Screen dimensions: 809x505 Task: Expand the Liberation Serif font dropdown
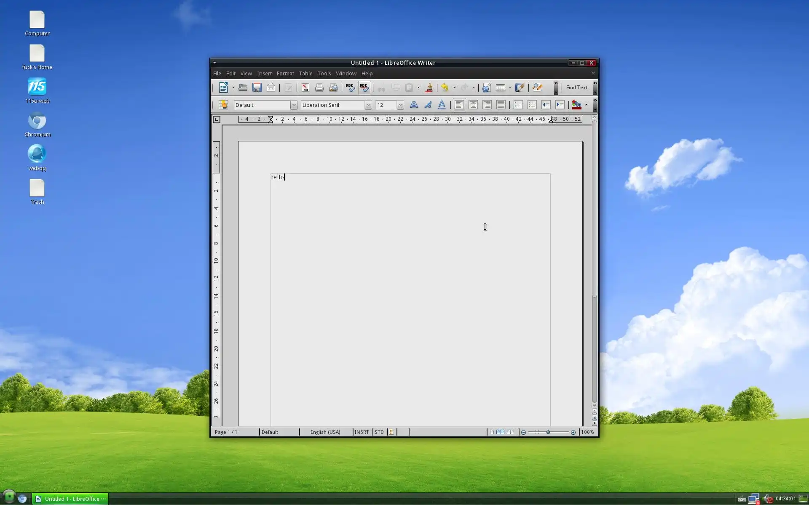point(368,105)
